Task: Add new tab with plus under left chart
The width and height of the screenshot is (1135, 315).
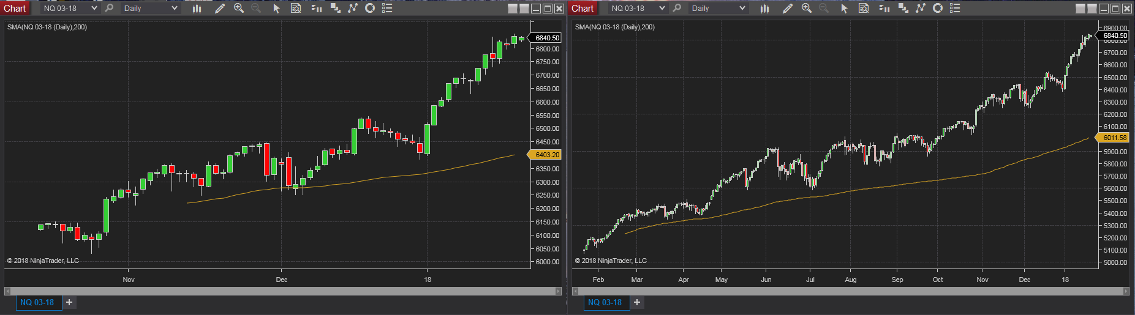Action: click(69, 302)
